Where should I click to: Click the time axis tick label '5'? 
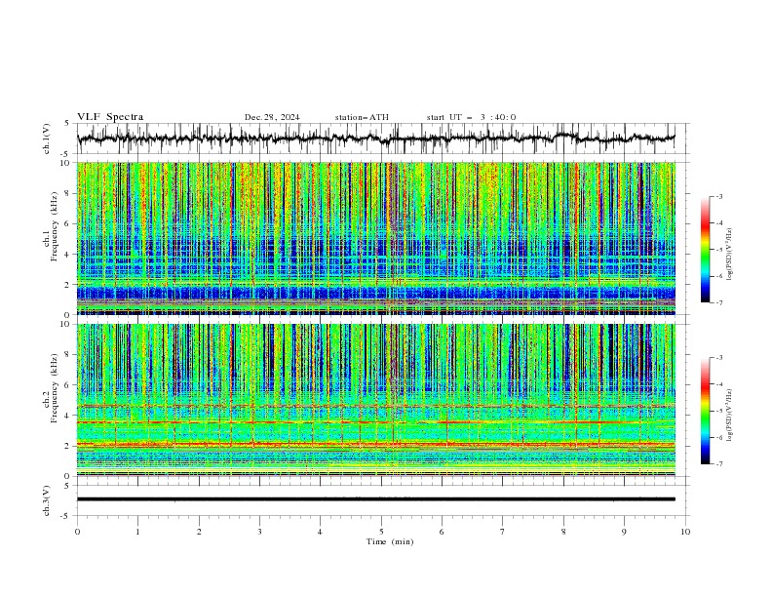tap(381, 532)
